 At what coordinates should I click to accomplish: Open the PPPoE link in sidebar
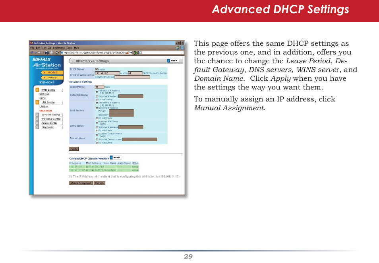point(43,98)
